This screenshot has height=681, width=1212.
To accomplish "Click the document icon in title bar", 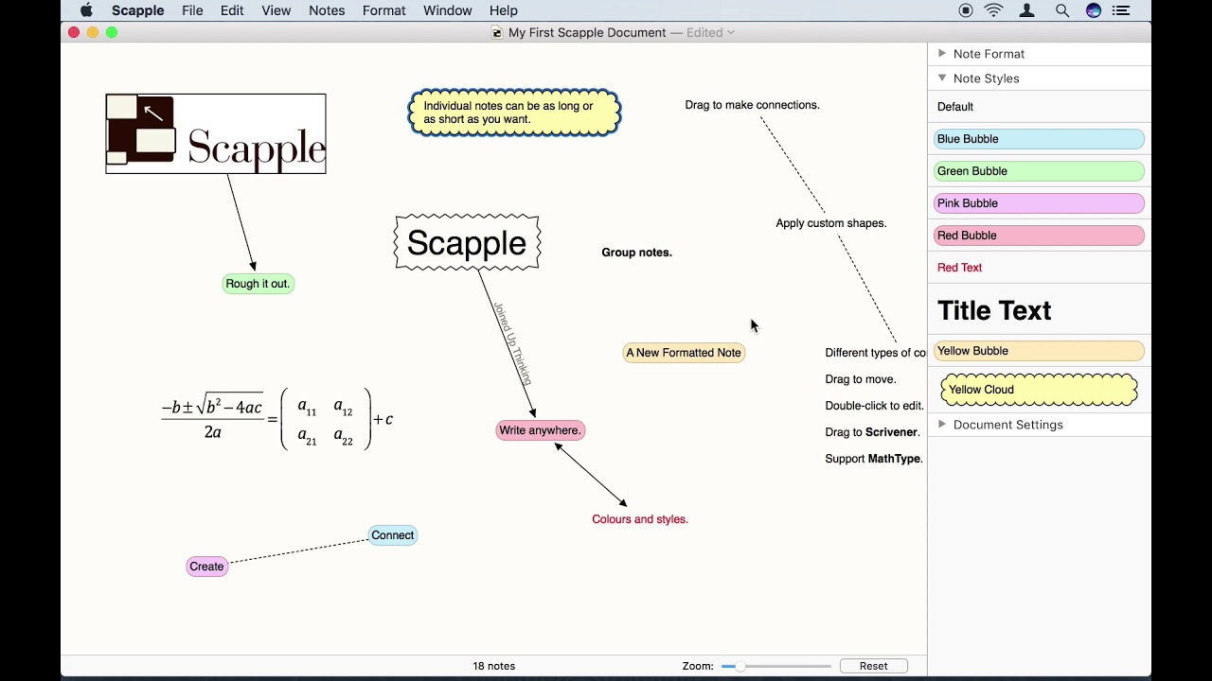I will tap(497, 33).
